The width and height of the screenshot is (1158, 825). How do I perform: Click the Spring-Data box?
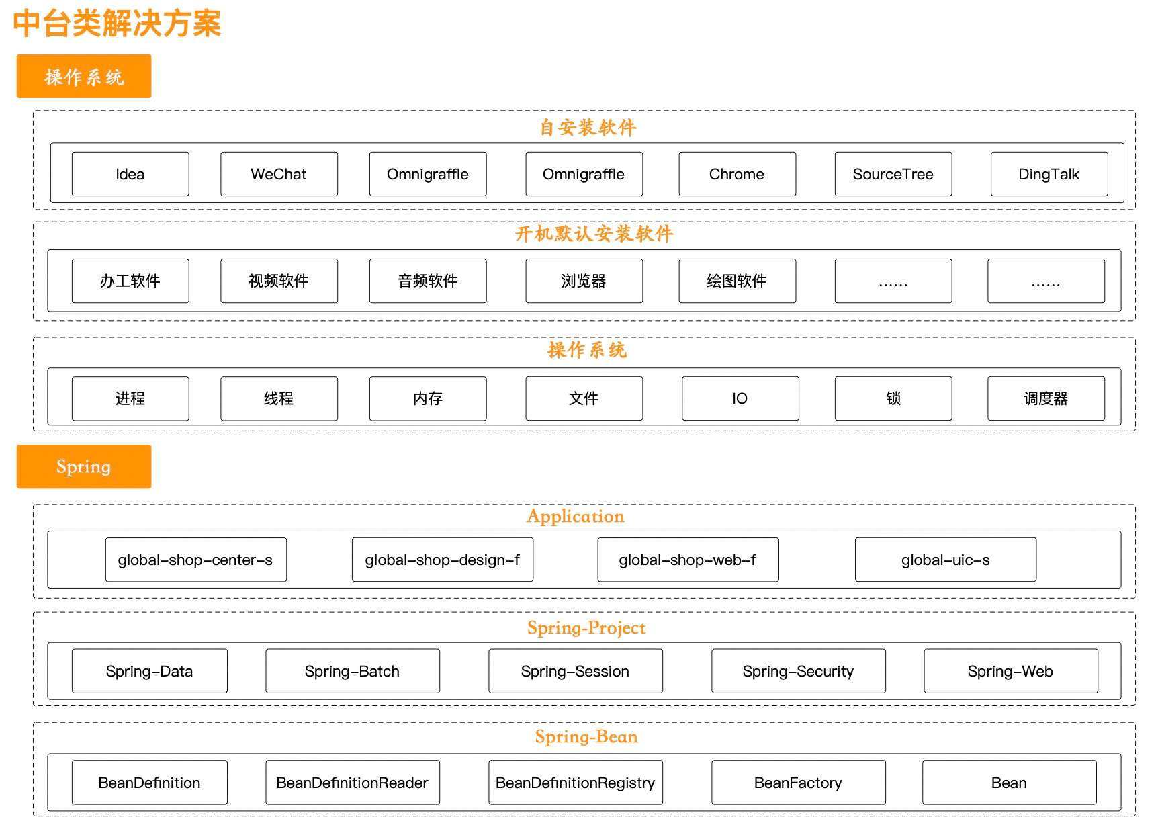point(150,671)
